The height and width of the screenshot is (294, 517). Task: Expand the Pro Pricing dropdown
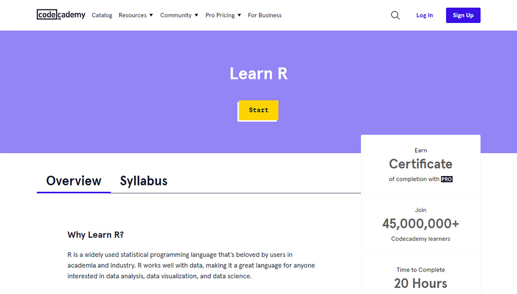click(223, 15)
